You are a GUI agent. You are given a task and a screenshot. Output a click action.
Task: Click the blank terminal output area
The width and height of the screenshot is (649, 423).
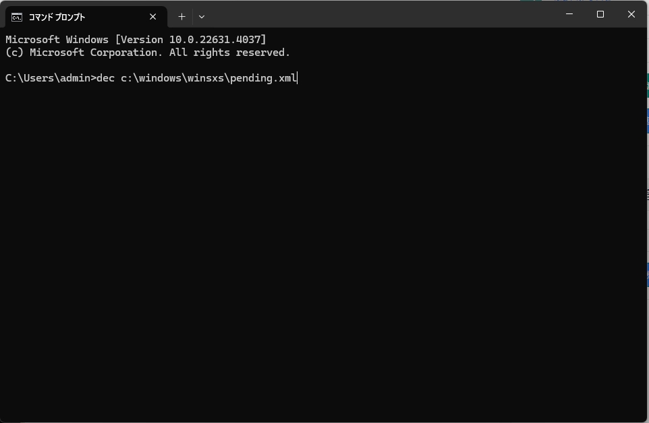click(324, 256)
